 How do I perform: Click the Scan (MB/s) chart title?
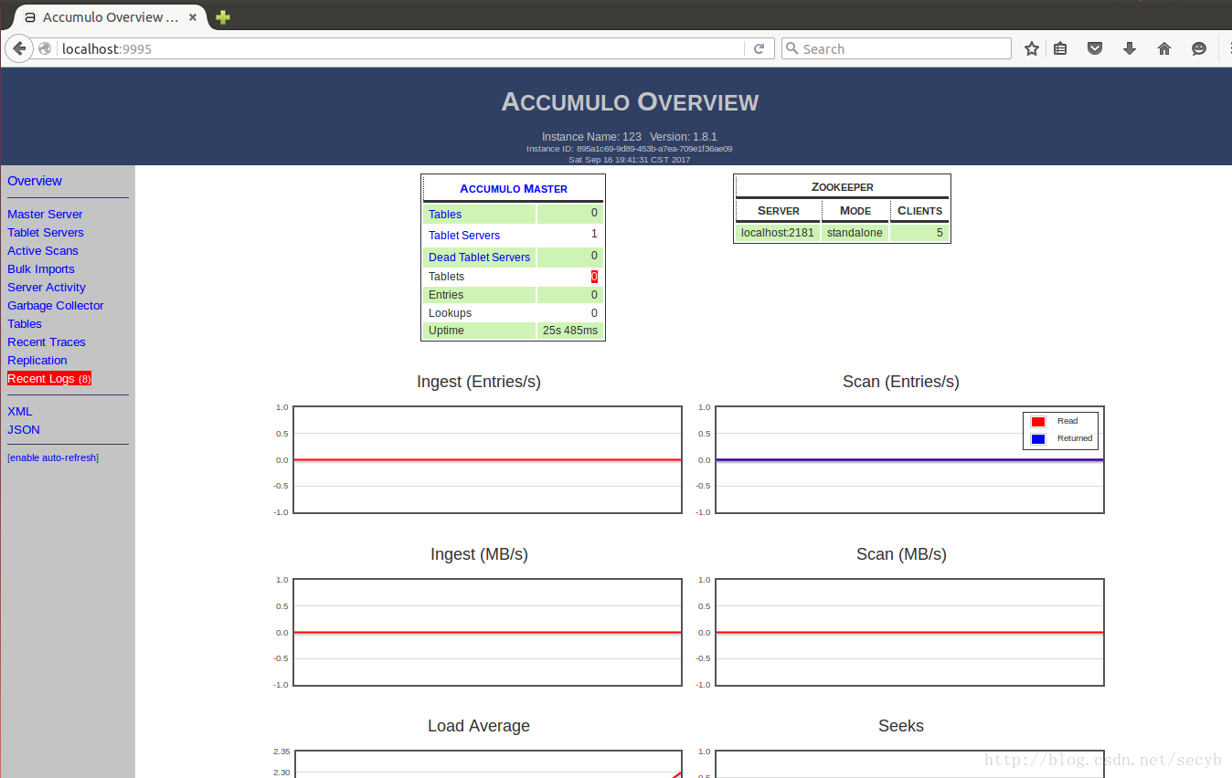(901, 554)
